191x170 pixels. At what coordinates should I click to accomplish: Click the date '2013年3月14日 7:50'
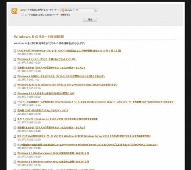[x=28, y=80]
